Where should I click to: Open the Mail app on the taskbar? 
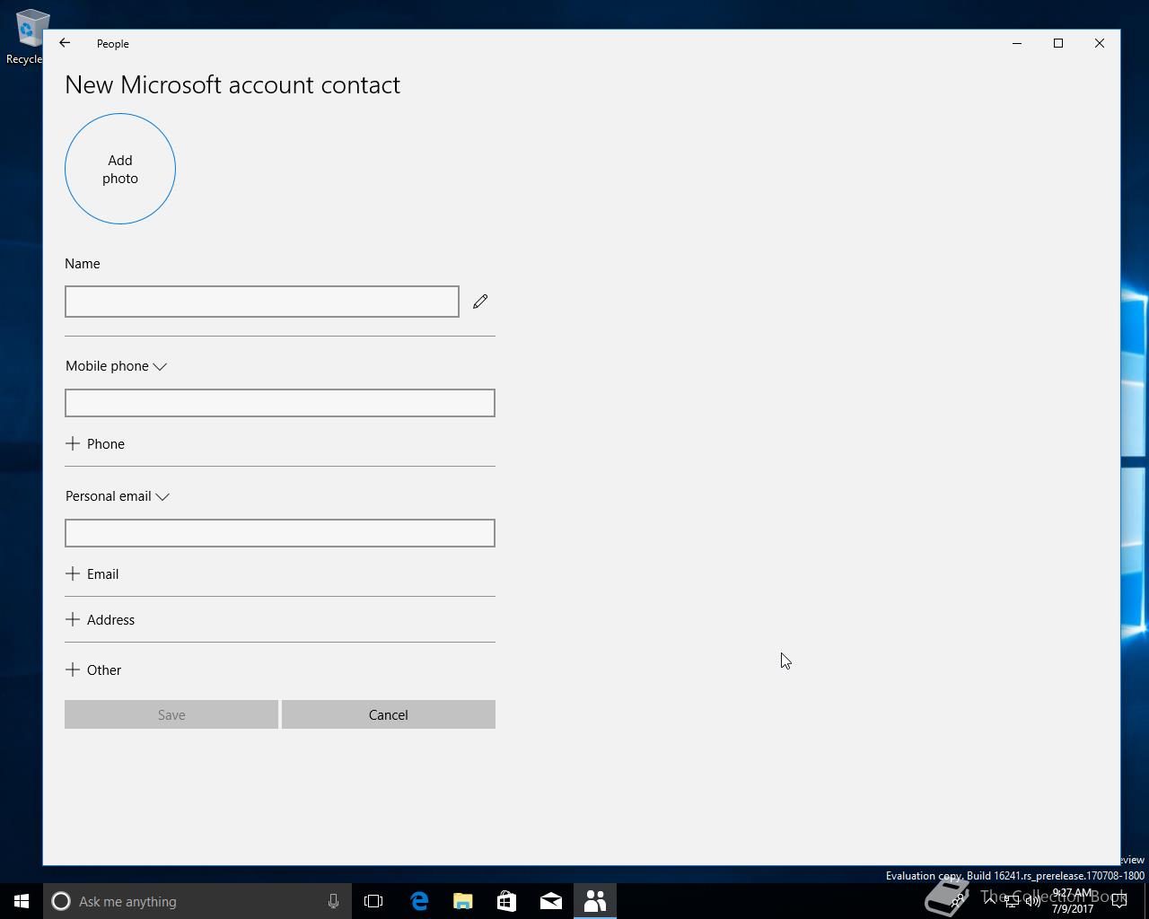[x=551, y=901]
